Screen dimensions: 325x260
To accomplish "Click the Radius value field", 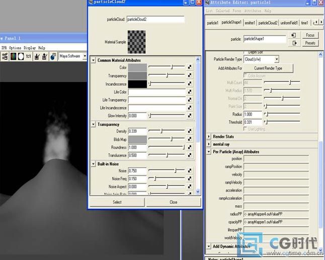I will pos(253,114).
